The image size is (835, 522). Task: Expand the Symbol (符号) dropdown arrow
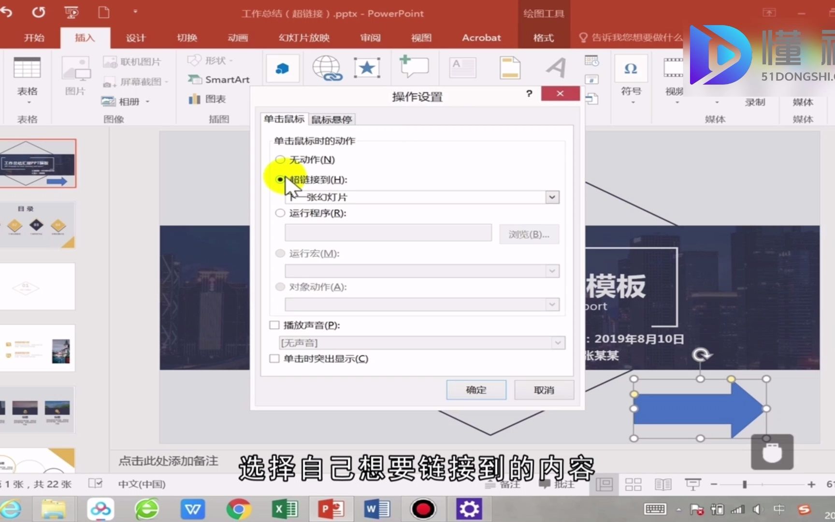click(x=633, y=102)
